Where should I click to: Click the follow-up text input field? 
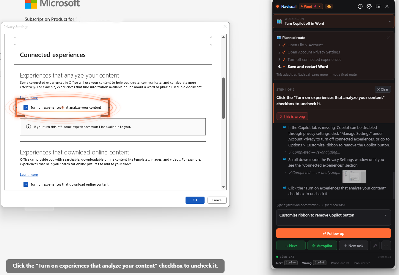[x=333, y=218]
